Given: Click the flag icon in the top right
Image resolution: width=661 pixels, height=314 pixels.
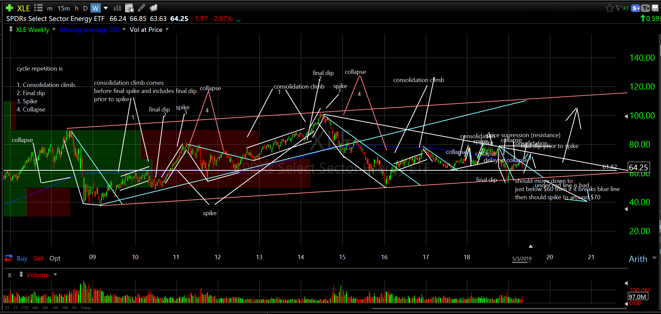Looking at the screenshot, I should [x=618, y=8].
